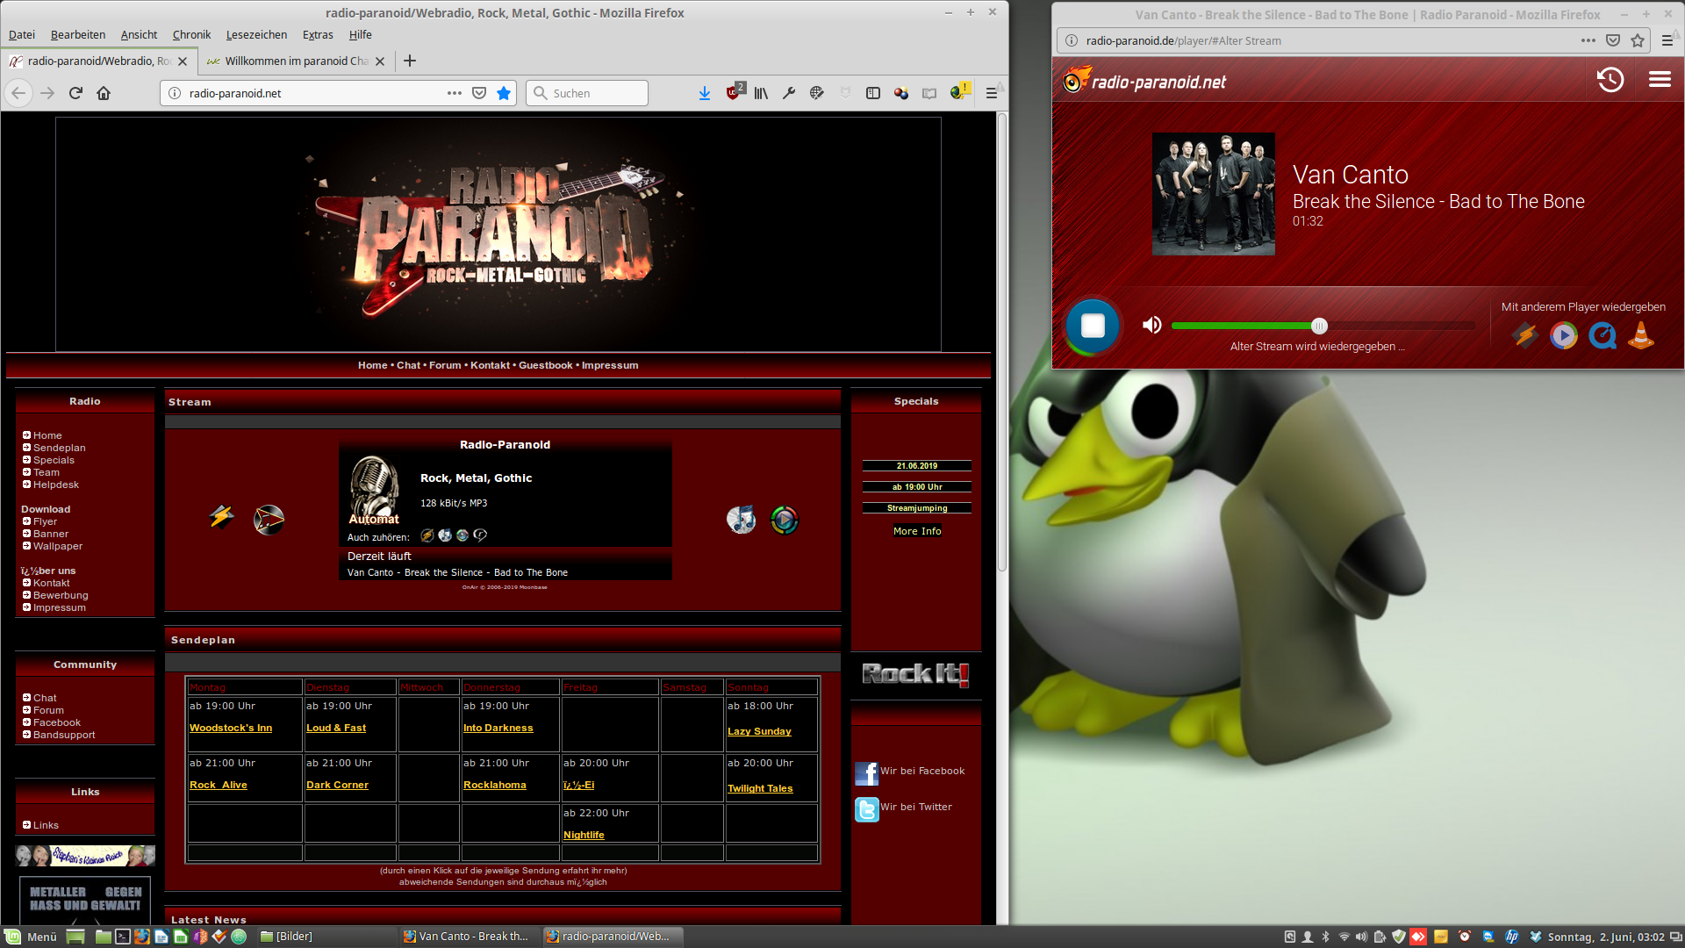
Task: Open play history clock icon in player
Action: (1610, 80)
